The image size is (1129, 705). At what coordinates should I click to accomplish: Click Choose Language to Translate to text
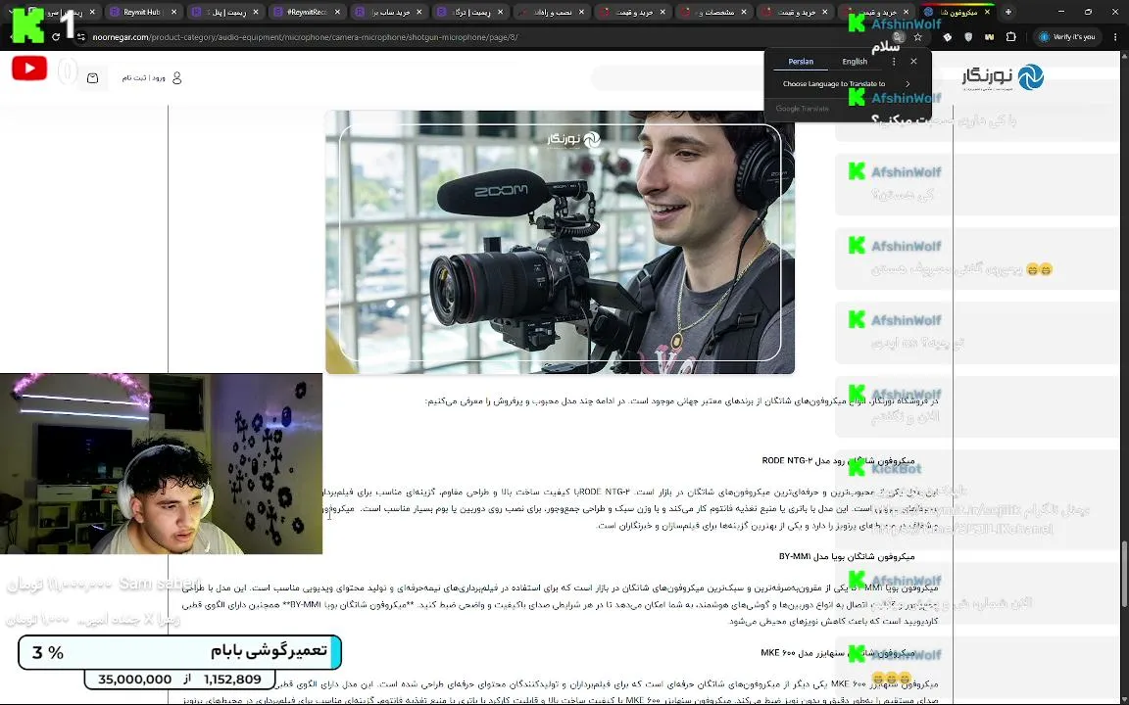[x=834, y=84]
